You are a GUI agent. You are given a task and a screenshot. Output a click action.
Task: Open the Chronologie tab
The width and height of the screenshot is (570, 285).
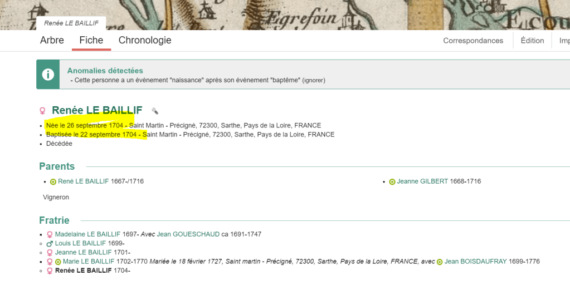click(145, 41)
